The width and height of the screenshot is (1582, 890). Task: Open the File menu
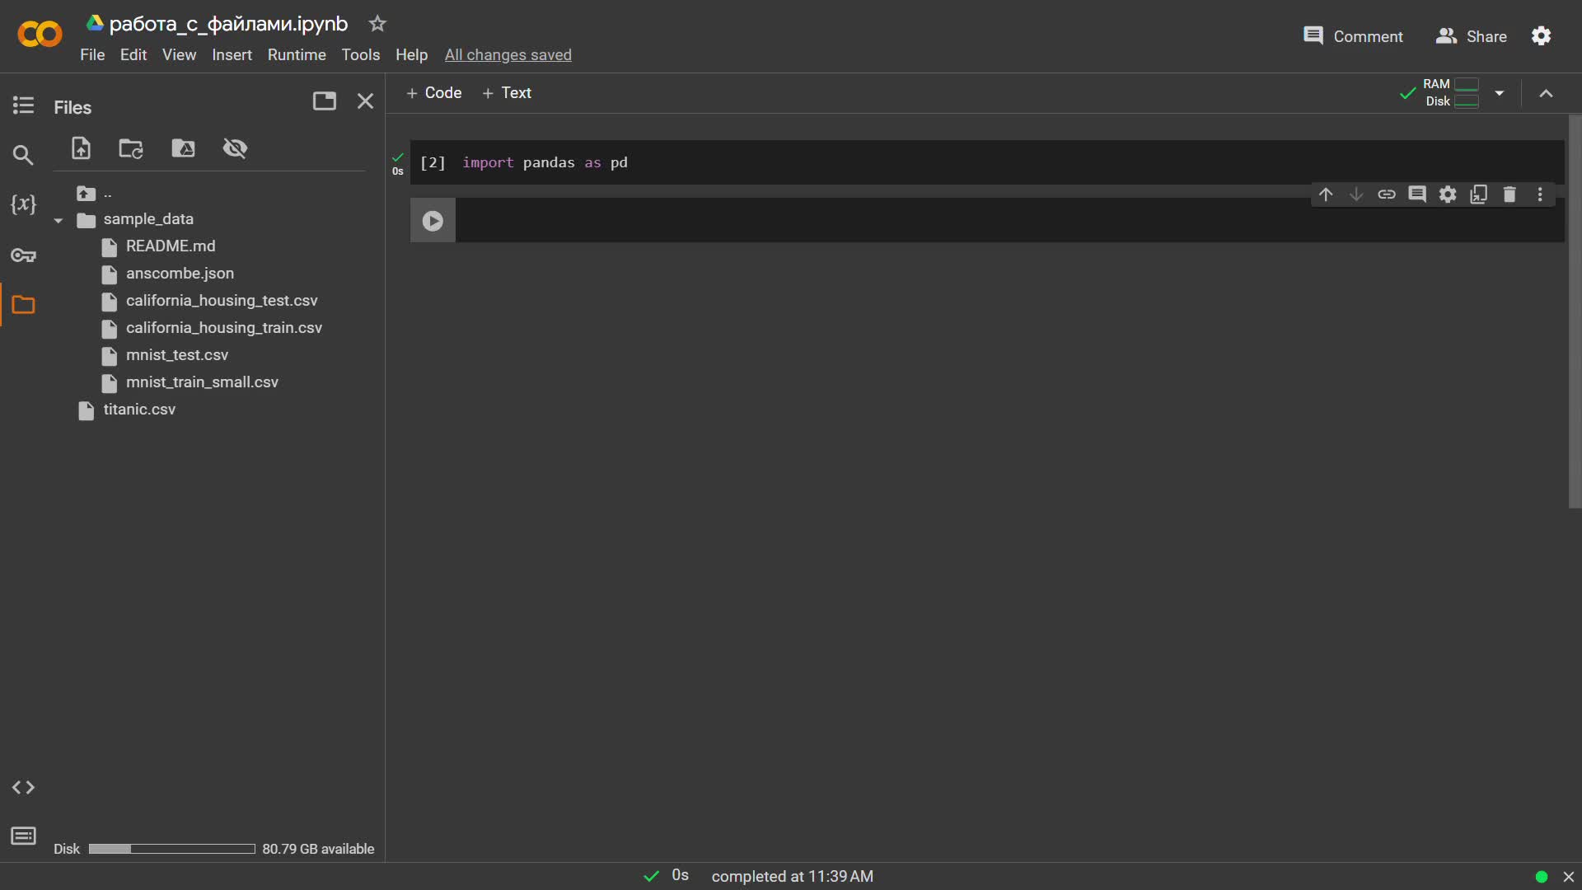[92, 54]
